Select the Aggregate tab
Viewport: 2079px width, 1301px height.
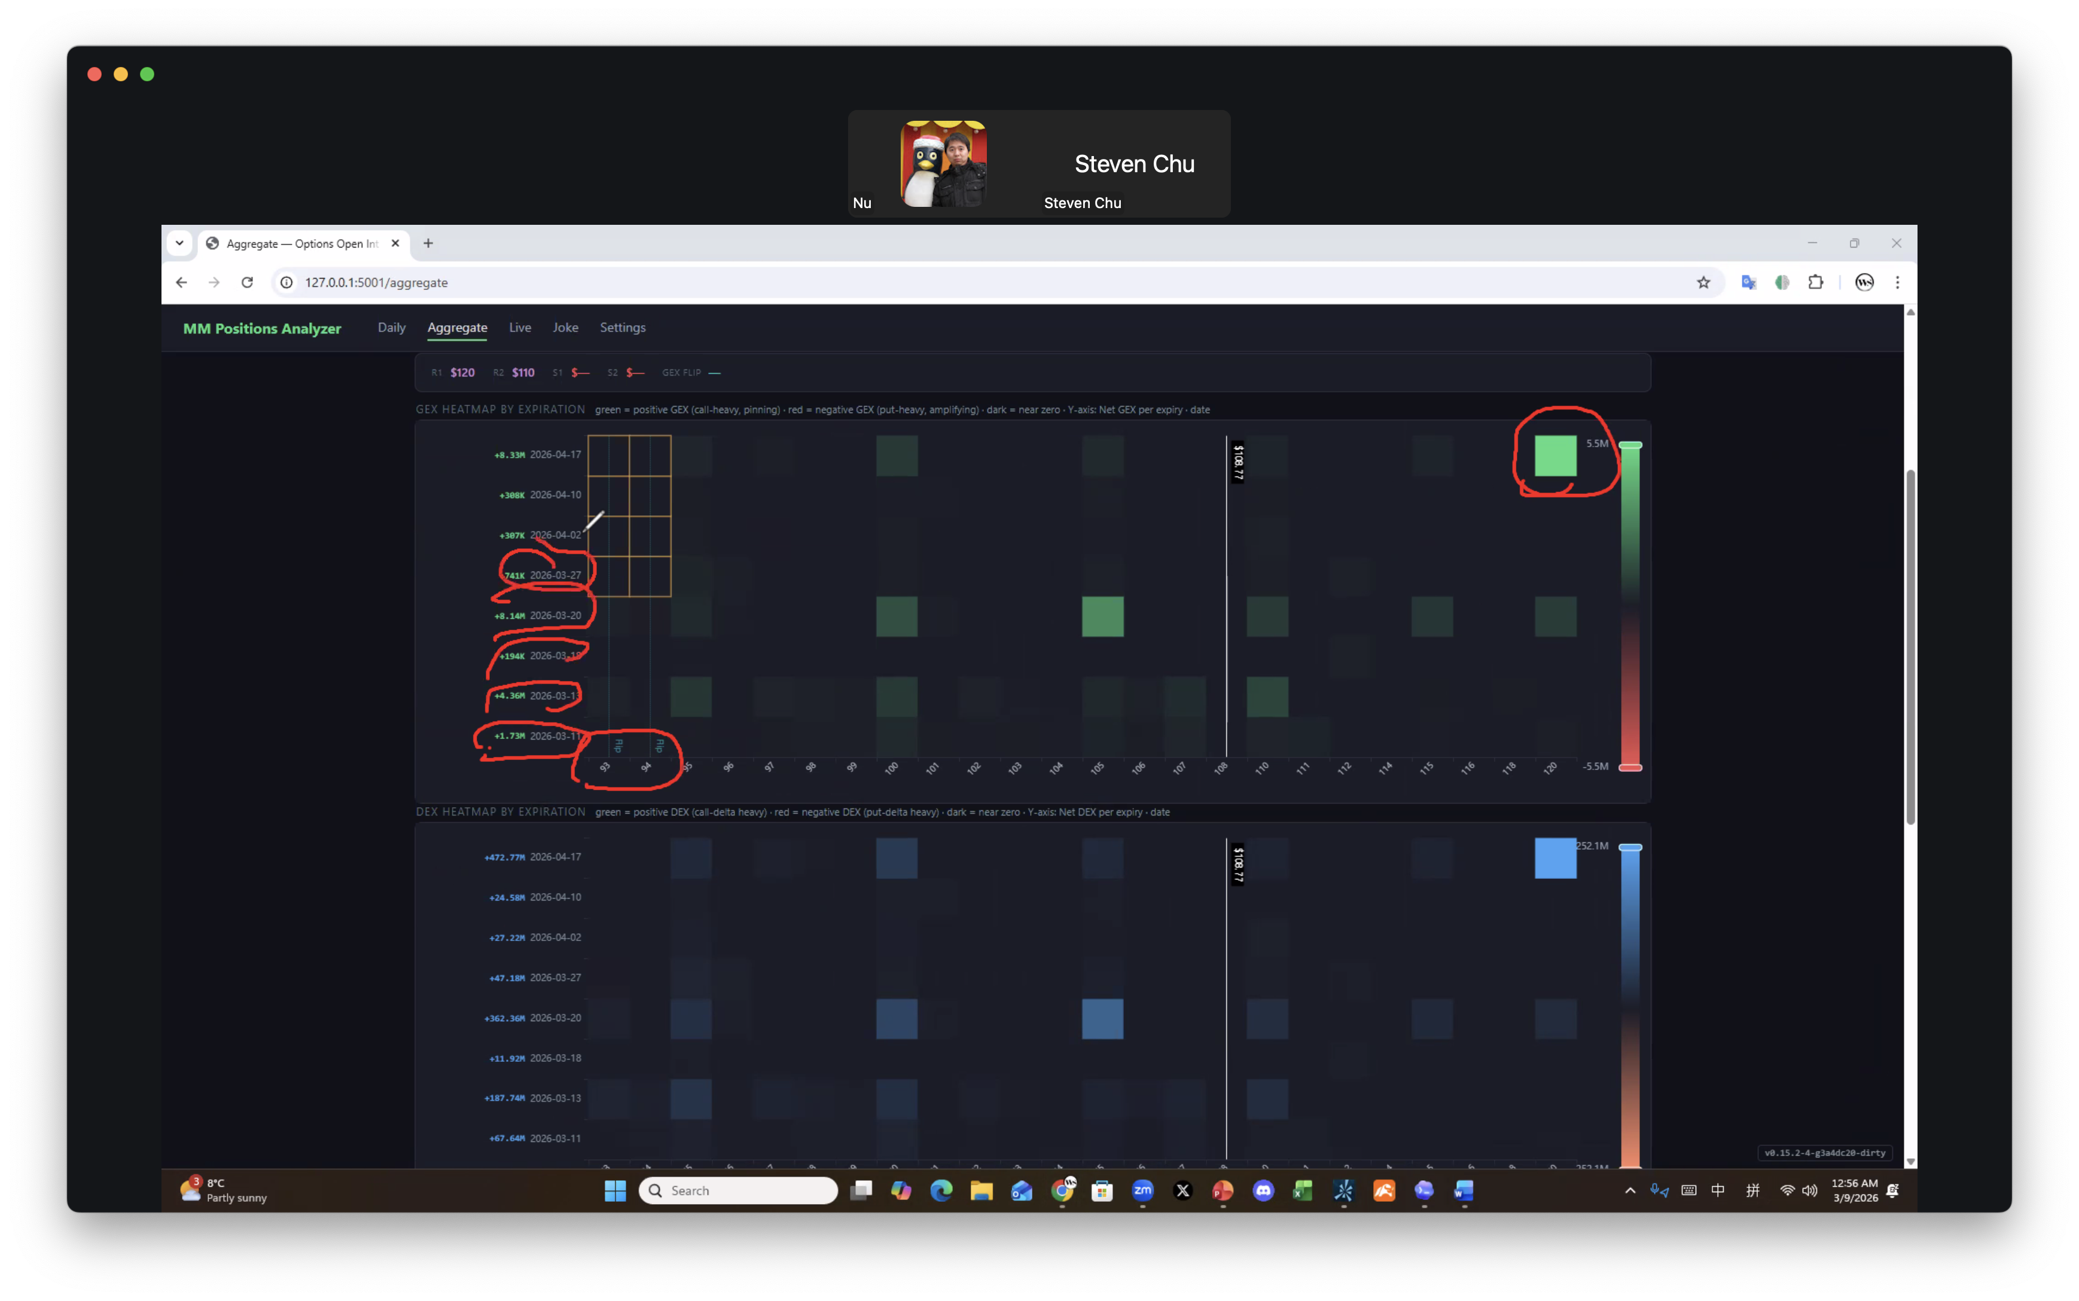457,327
